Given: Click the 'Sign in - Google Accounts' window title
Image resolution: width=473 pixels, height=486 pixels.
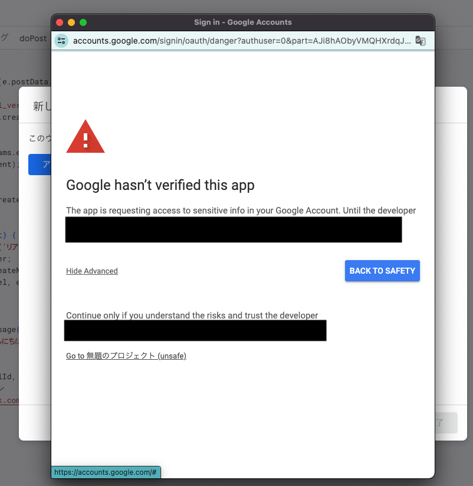Looking at the screenshot, I should [x=243, y=22].
